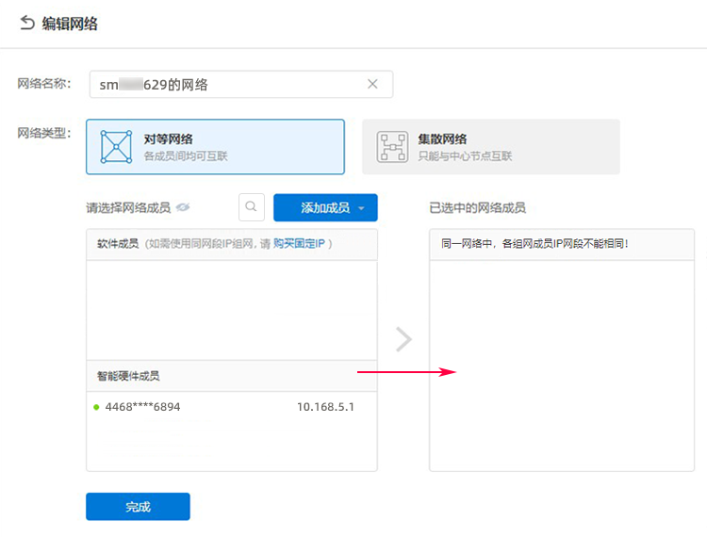707x537 pixels.
Task: Click the 智能硬件成员 section header
Action: click(232, 376)
